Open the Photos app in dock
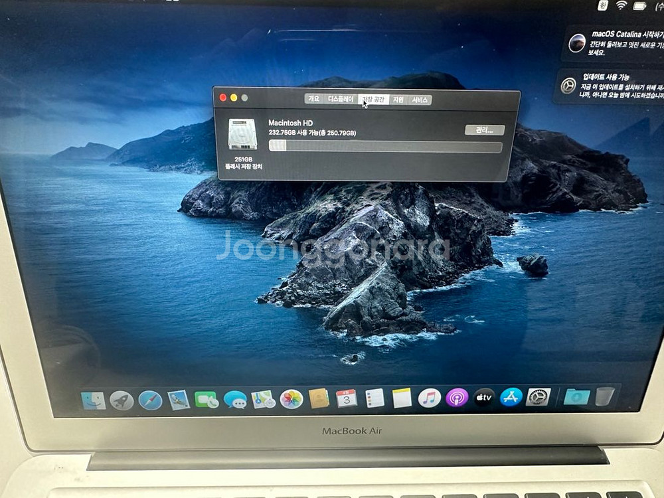This screenshot has width=664, height=498. pyautogui.click(x=291, y=399)
